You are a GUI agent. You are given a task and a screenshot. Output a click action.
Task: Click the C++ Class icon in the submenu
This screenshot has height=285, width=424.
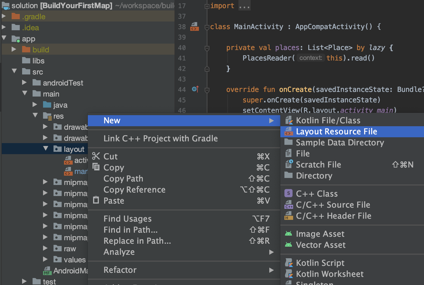(288, 193)
